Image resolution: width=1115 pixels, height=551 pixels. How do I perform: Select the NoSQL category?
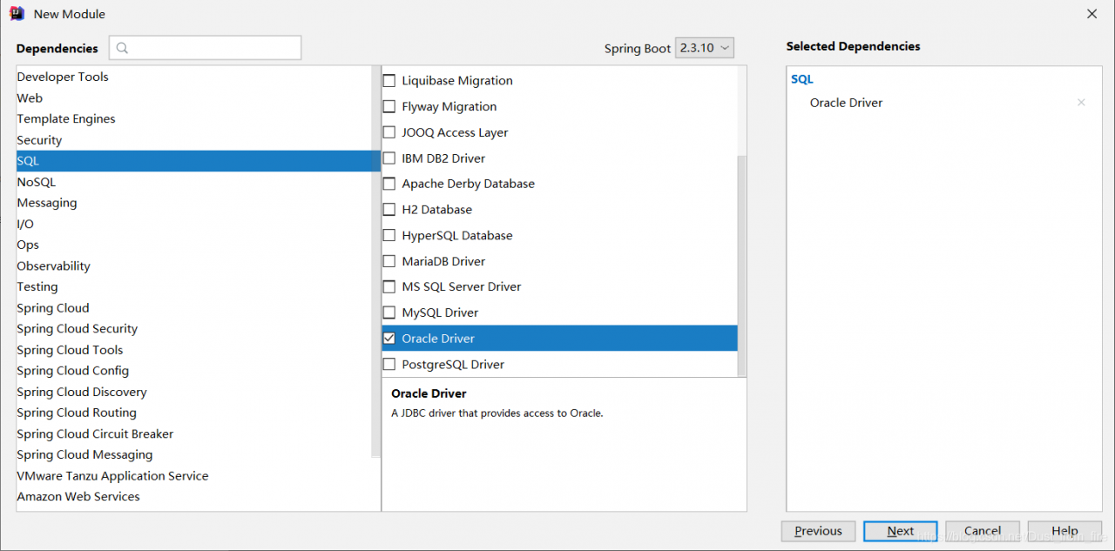pyautogui.click(x=37, y=182)
